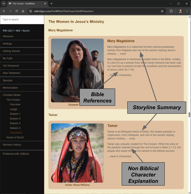Open Revision History in sidebar
191x194 pixels.
12,145
